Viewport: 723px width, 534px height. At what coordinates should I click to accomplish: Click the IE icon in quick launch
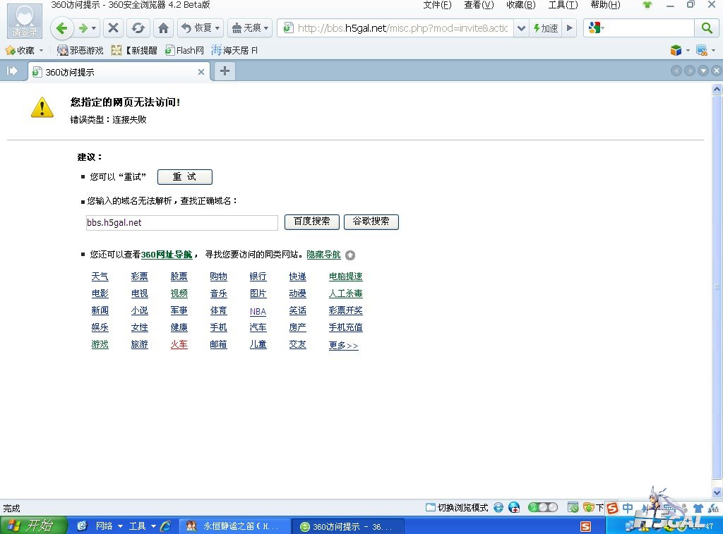tap(165, 526)
